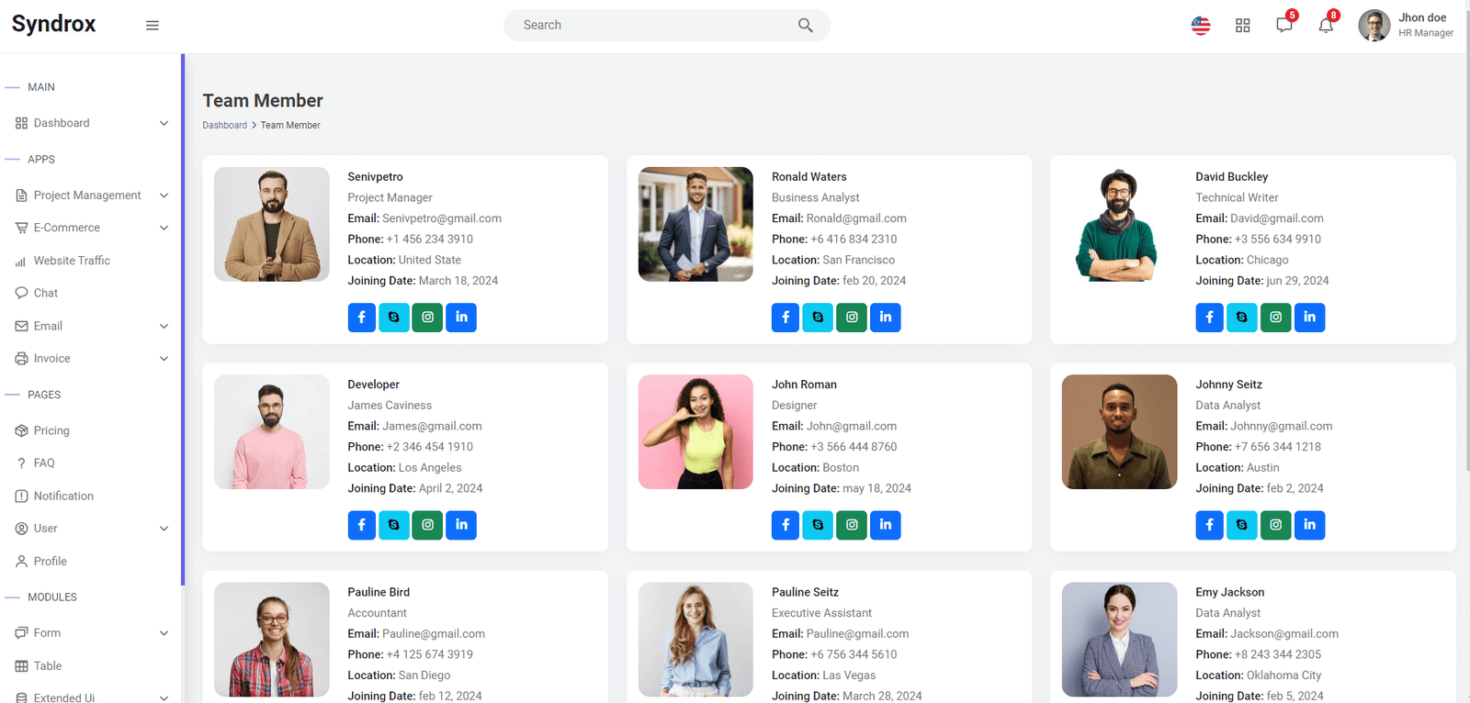Open James Caviness' Facebook link
Image resolution: width=1470 pixels, height=703 pixels.
point(362,525)
